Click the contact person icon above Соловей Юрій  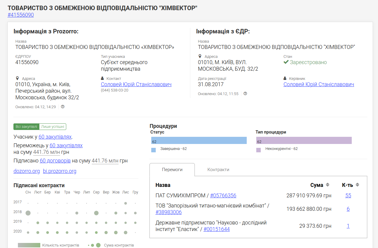102,78
